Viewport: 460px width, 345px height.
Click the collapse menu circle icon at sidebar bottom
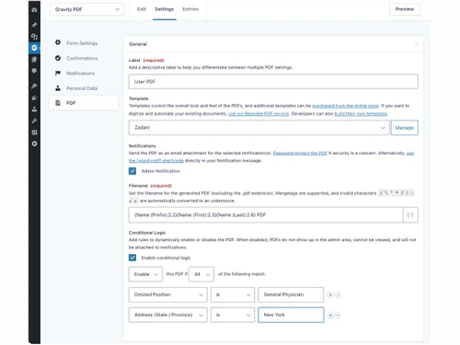tap(34, 144)
